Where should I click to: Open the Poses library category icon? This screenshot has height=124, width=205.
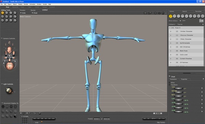175,16
